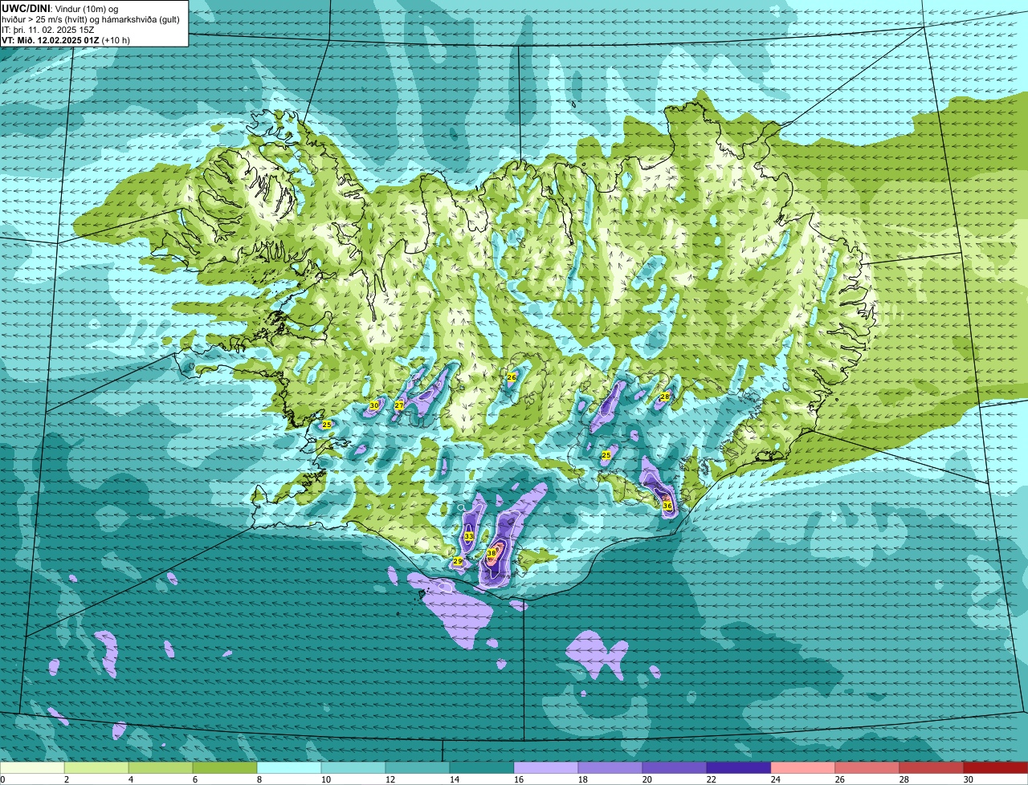This screenshot has width=1028, height=785.
Task: Click the legend scale tick label 24
Action: (x=776, y=779)
